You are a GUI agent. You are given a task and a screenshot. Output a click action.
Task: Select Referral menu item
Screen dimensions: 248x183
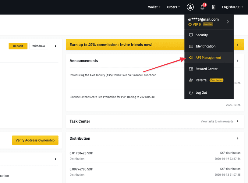click(209, 80)
